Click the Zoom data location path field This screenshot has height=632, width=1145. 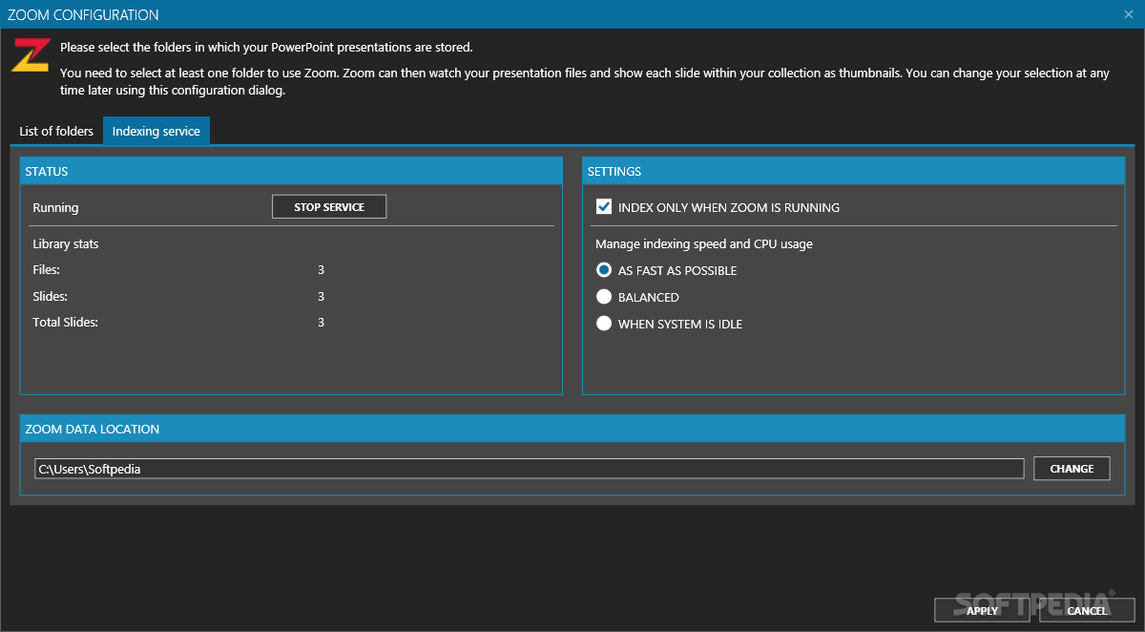529,469
